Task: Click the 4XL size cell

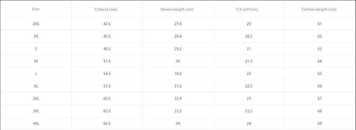Action: (x=36, y=124)
